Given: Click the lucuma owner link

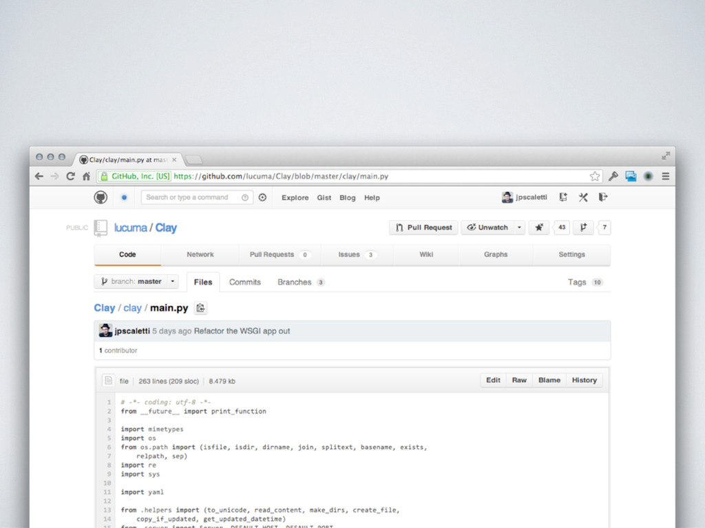Looking at the screenshot, I should [130, 228].
